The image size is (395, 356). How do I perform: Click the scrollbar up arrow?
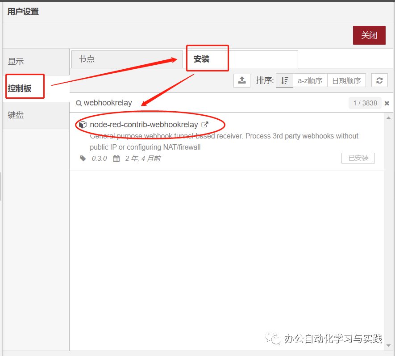[388, 118]
